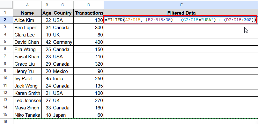Select row 5 header
258x124 pixels.
pos(5,42)
